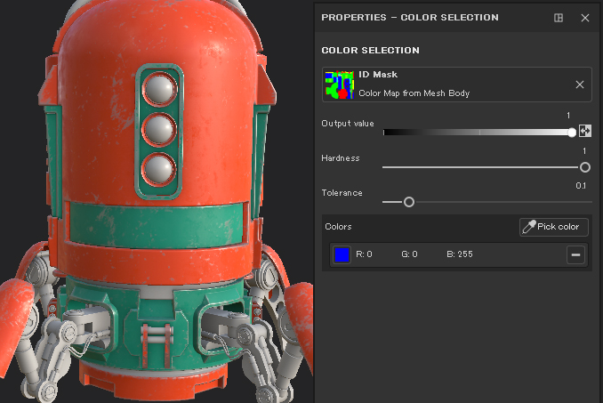This screenshot has height=403, width=603.
Task: Remove the ID Mask color map
Action: pos(580,85)
